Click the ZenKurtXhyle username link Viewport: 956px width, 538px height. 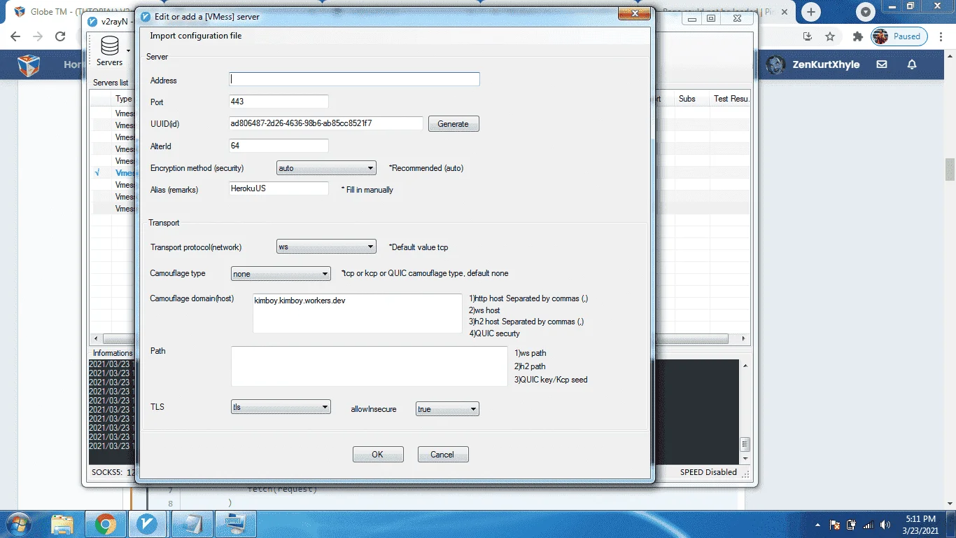(x=826, y=64)
